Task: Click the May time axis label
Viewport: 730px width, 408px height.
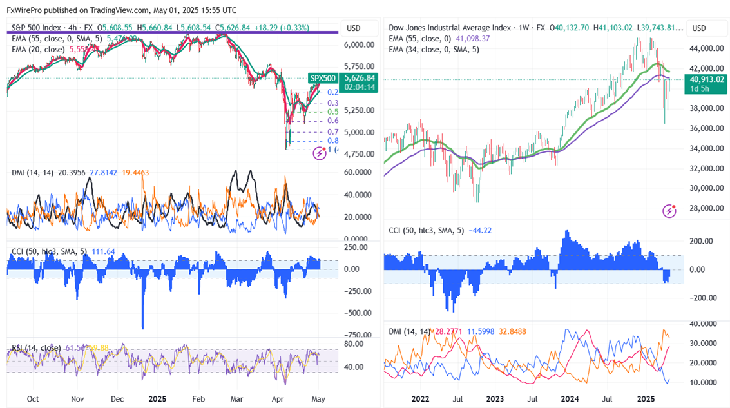Action: pyautogui.click(x=318, y=399)
